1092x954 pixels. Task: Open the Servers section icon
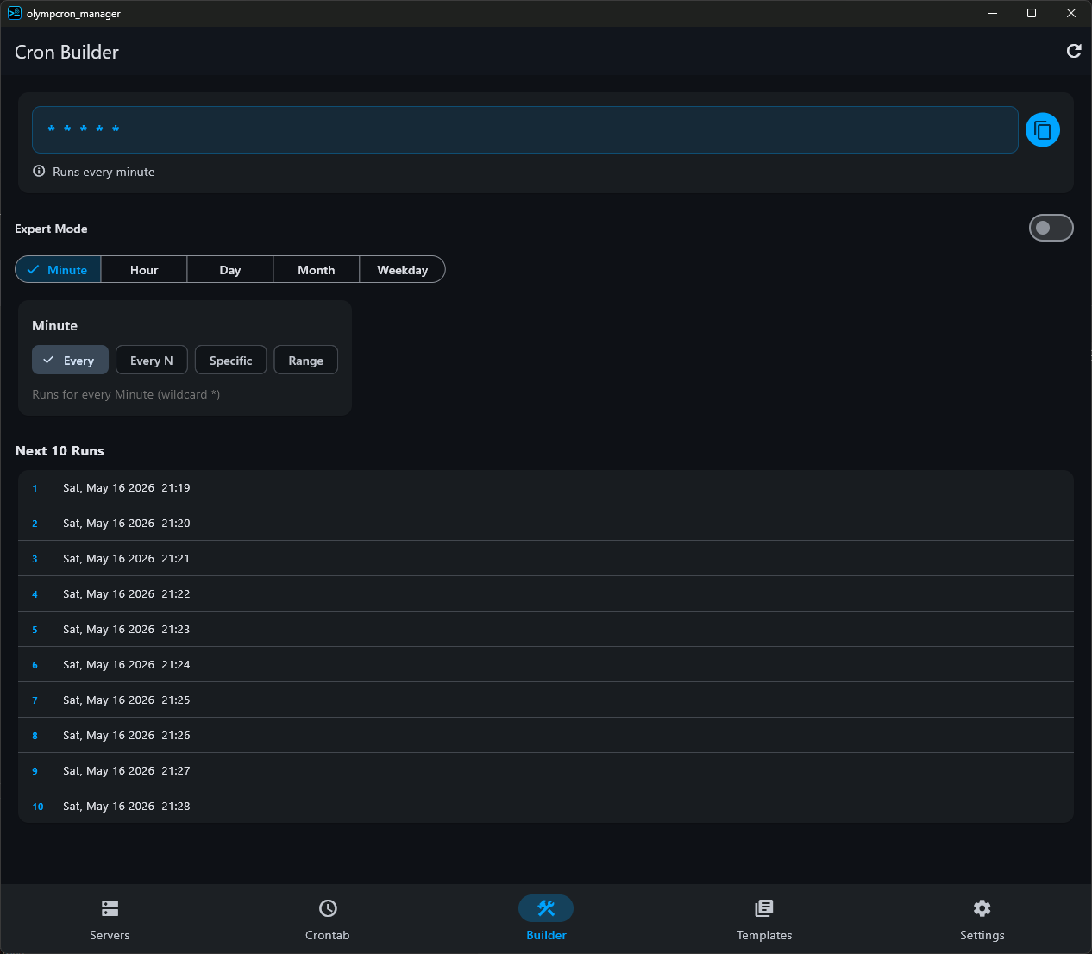click(x=110, y=908)
